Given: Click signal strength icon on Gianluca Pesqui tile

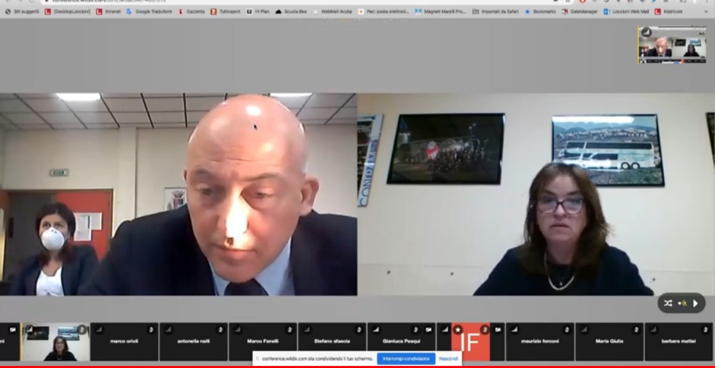Looking at the screenshot, I should (376, 329).
